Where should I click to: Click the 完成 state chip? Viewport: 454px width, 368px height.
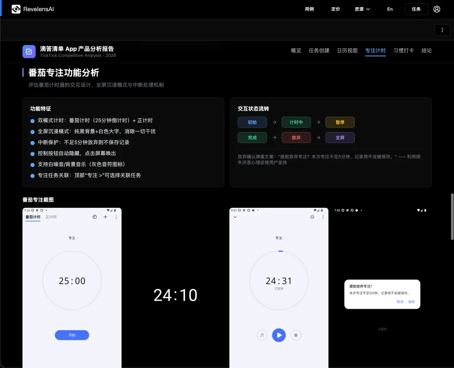(x=252, y=138)
